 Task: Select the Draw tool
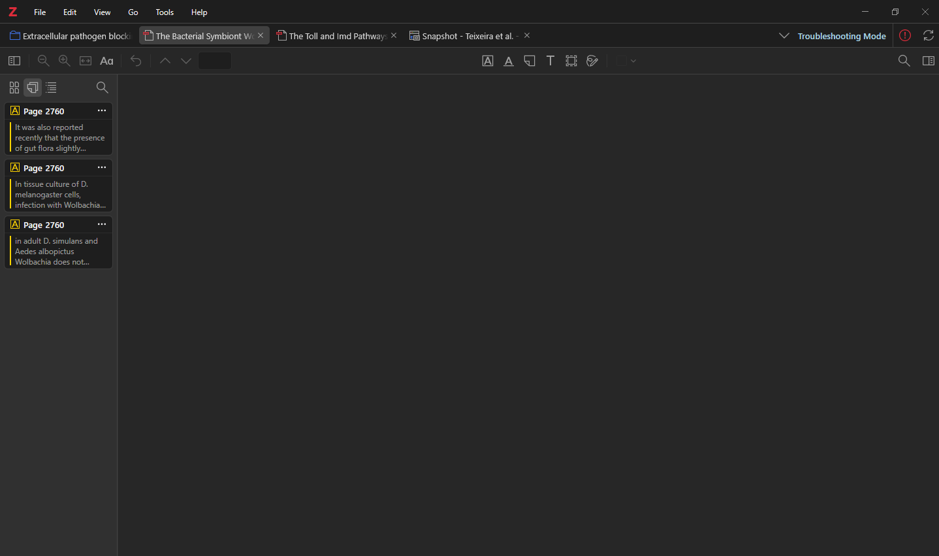[x=592, y=61]
